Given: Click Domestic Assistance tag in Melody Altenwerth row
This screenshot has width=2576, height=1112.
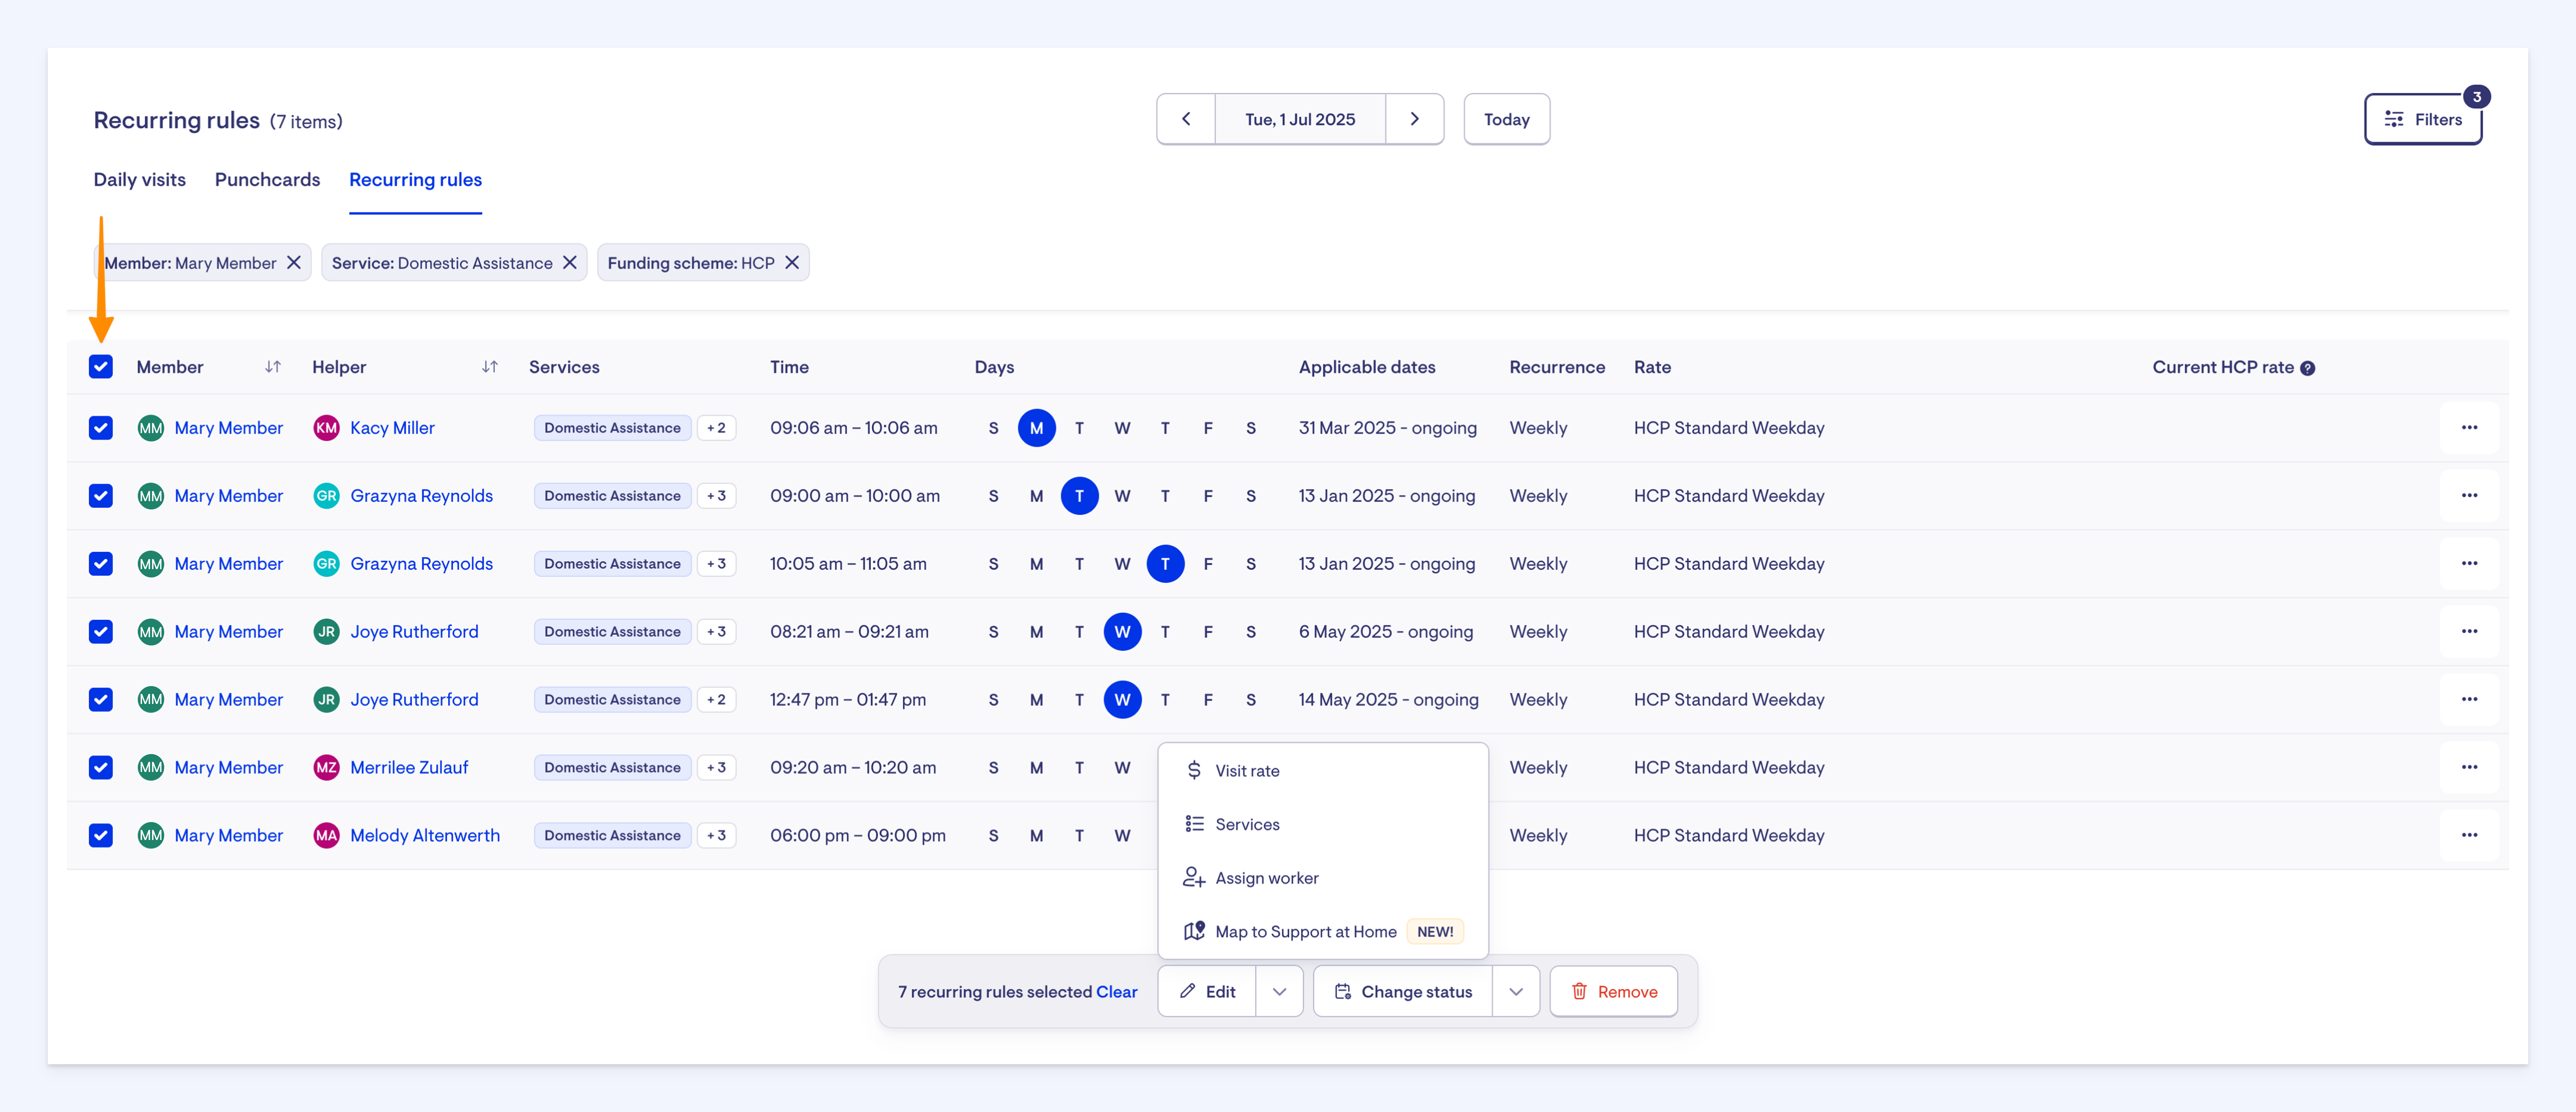Looking at the screenshot, I should click(612, 835).
